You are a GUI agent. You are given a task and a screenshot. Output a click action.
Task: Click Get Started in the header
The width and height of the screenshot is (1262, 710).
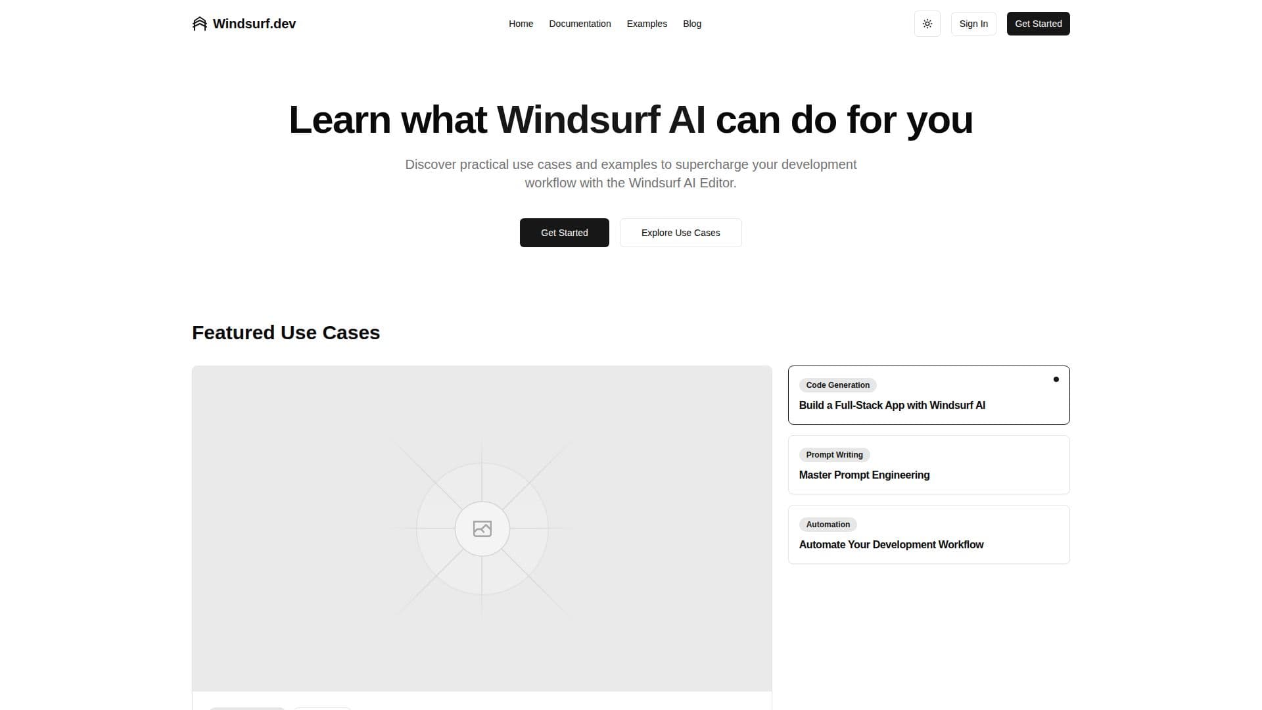1039,24
